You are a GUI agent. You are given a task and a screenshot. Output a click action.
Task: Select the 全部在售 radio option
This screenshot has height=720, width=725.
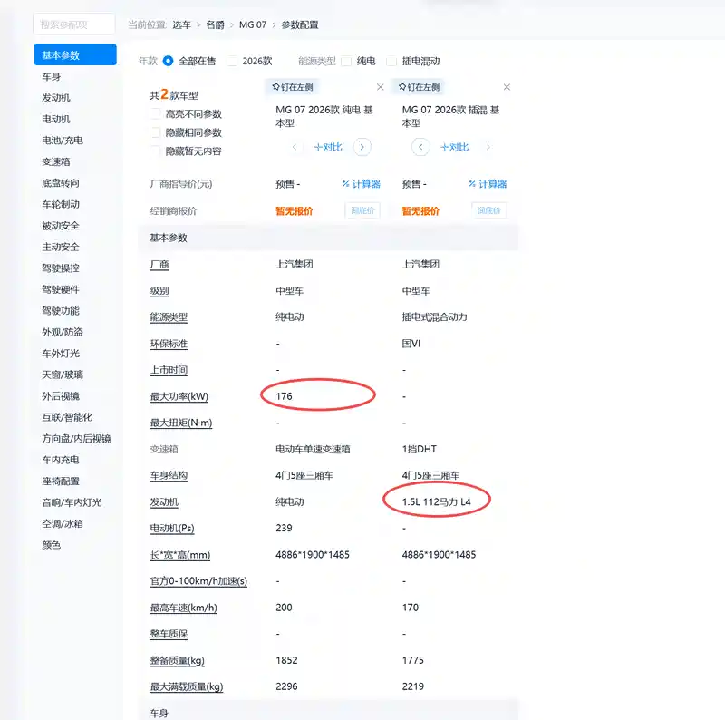(x=169, y=61)
